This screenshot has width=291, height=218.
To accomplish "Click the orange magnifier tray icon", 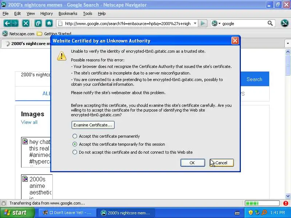I will pyautogui.click(x=264, y=213).
